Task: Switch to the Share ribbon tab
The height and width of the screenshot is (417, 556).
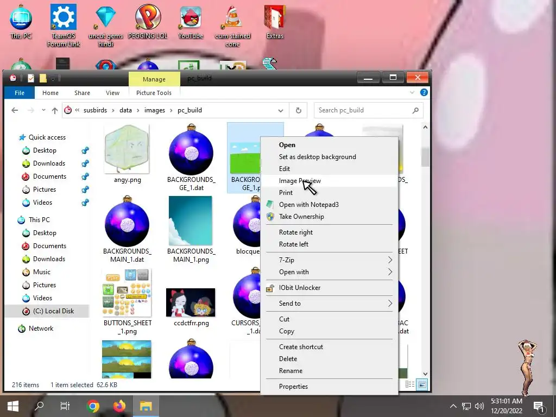Action: [83, 92]
